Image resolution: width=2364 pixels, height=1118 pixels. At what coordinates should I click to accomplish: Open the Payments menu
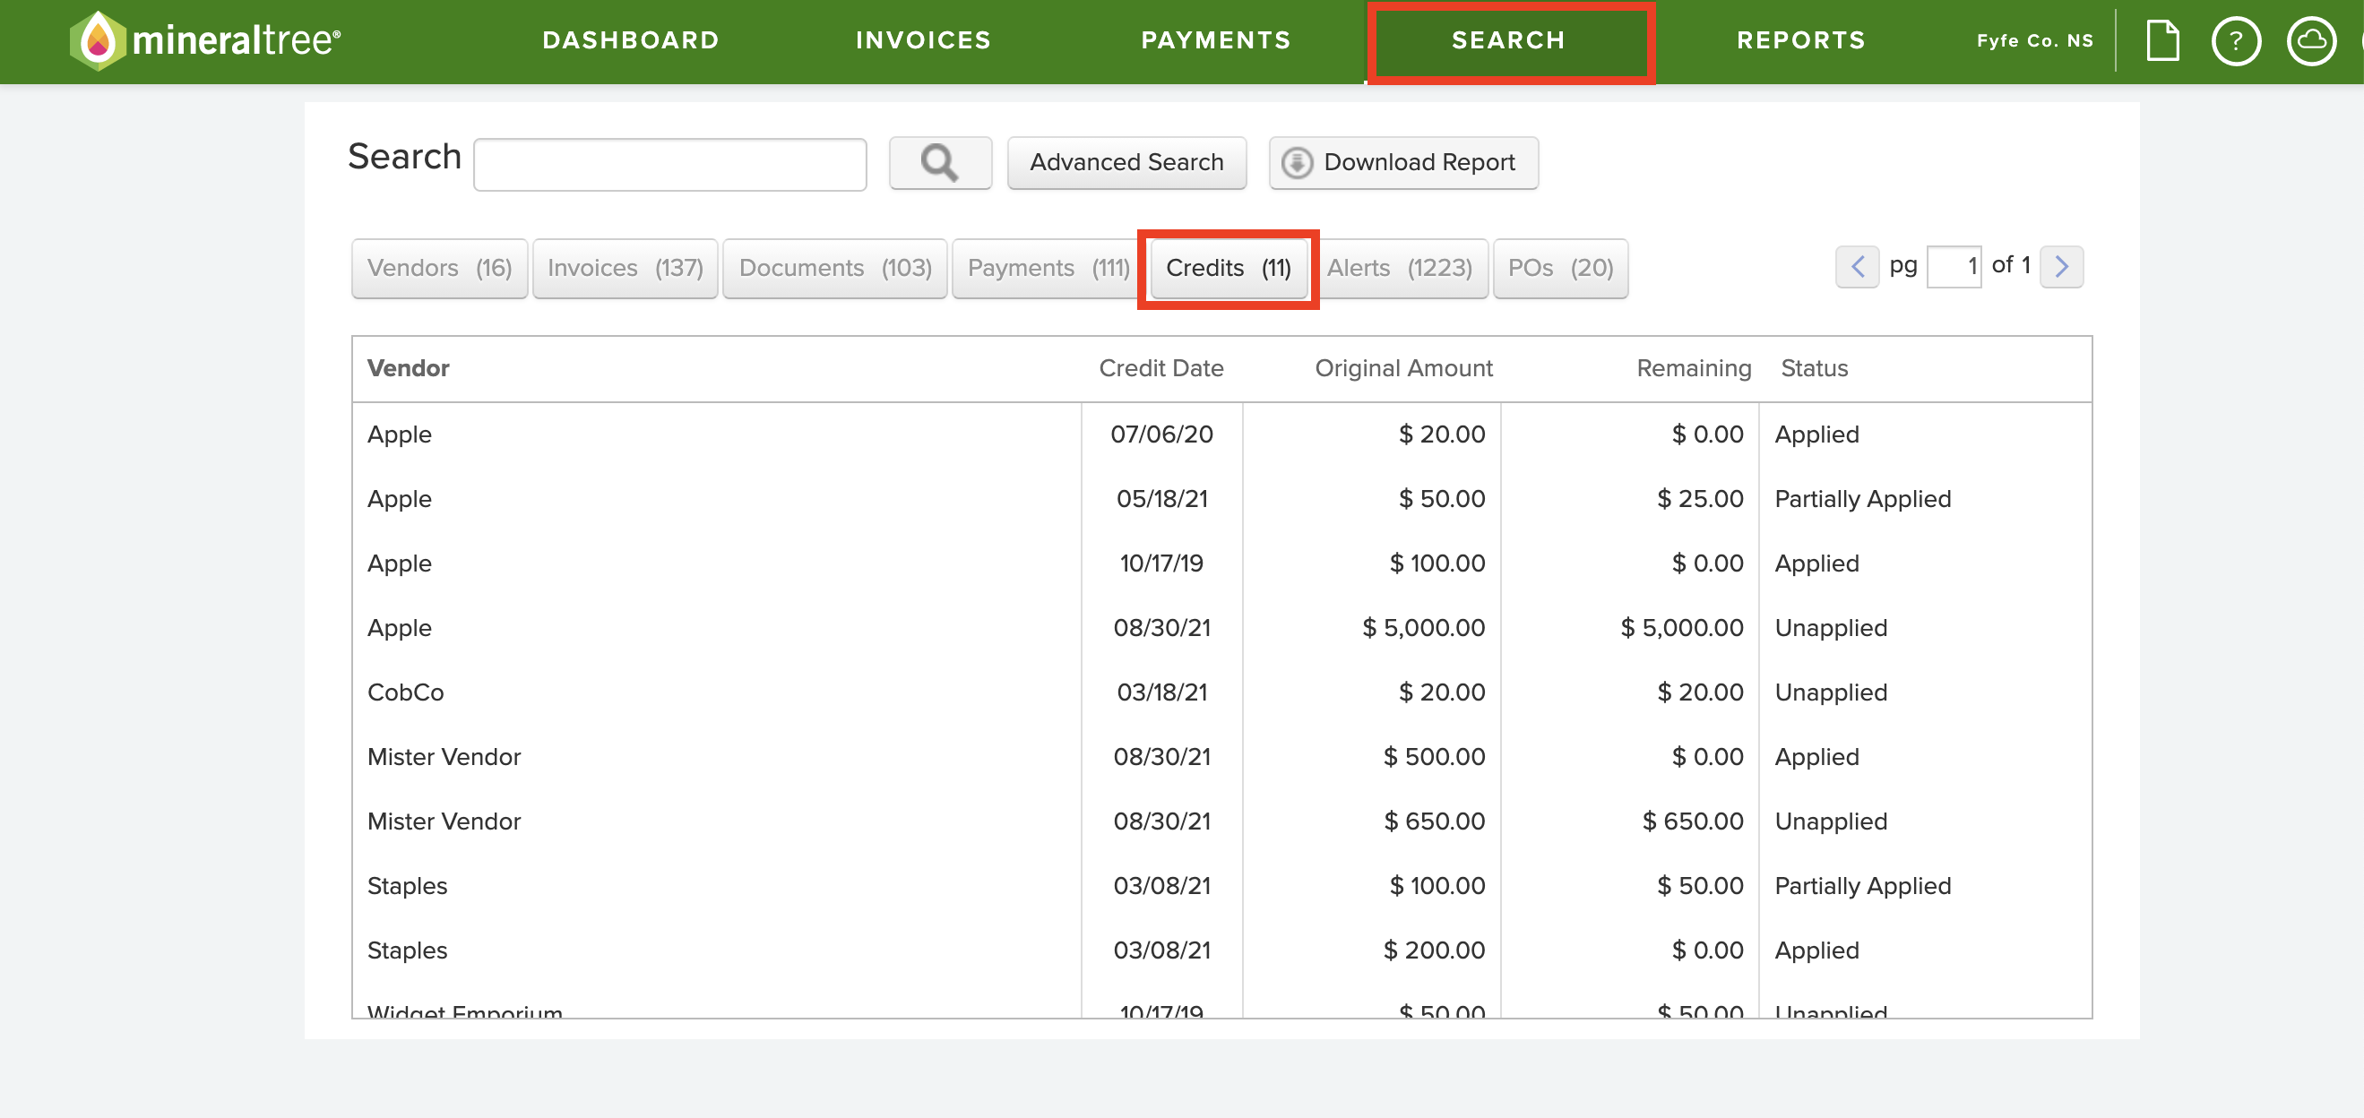tap(1216, 40)
